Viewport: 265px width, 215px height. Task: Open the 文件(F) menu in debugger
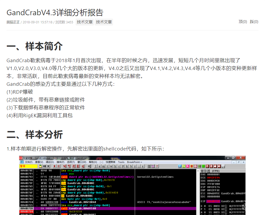tap(29, 162)
